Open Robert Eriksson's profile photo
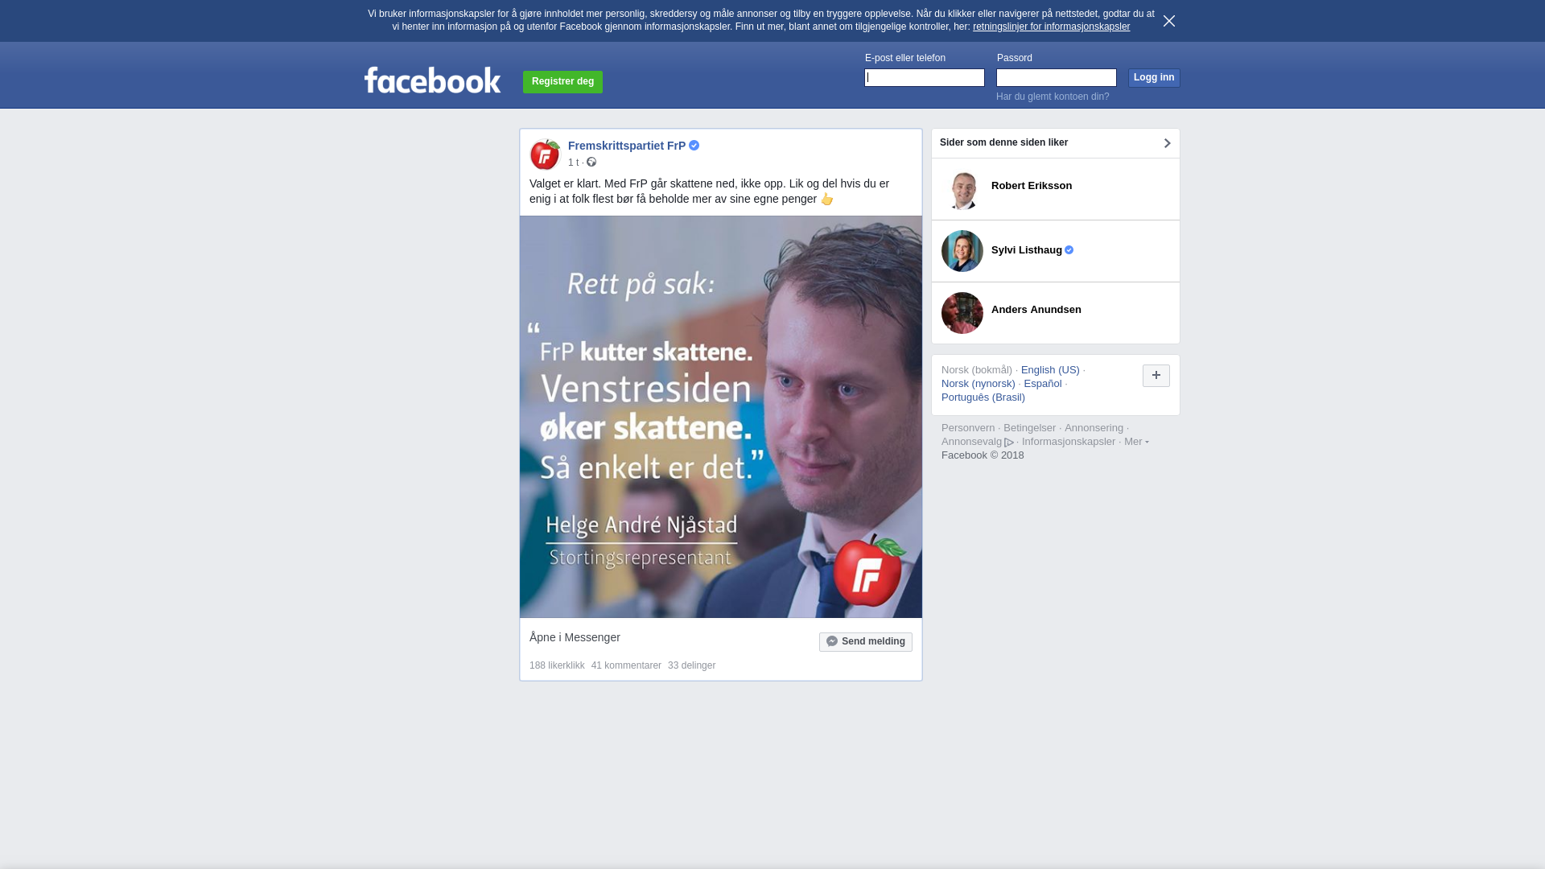This screenshot has height=869, width=1545. click(962, 189)
